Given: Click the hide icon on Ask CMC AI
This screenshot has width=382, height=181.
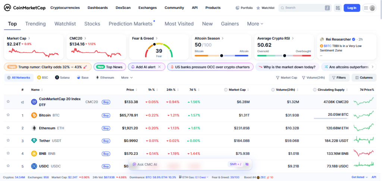Looking at the screenshot, I should click(x=247, y=164).
